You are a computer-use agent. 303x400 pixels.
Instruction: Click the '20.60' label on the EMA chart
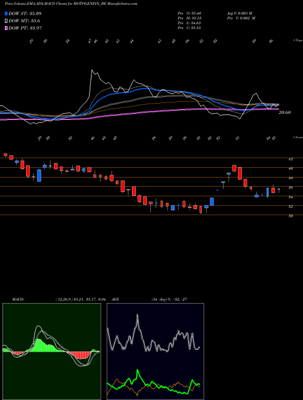point(285,112)
